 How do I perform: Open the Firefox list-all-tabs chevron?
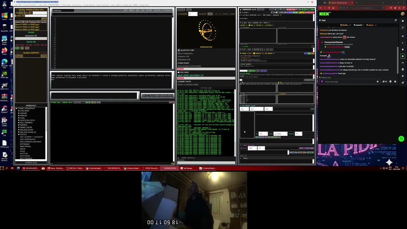[x=383, y=3]
